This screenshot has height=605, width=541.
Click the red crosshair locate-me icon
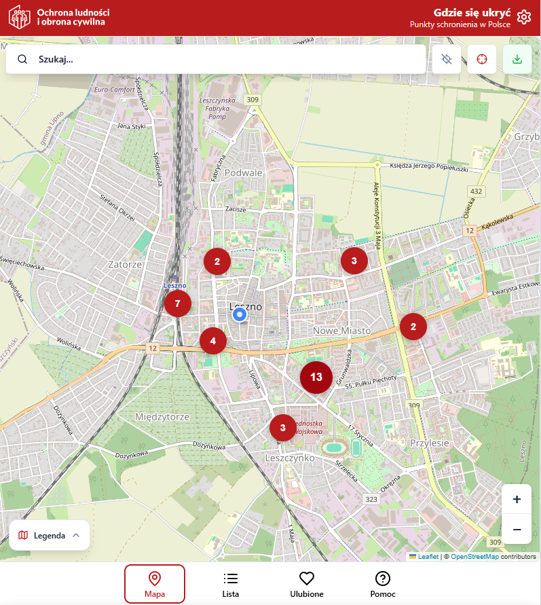[x=482, y=59]
